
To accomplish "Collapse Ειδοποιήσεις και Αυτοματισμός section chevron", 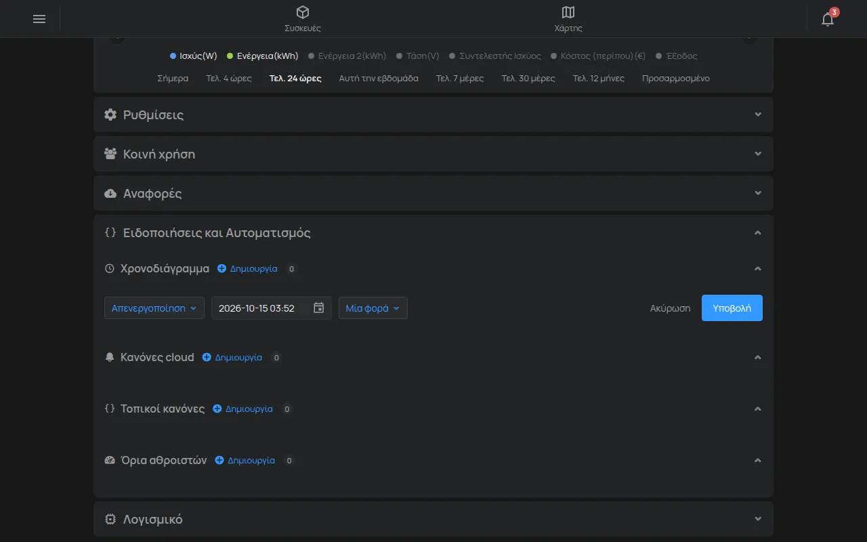I will coord(758,232).
